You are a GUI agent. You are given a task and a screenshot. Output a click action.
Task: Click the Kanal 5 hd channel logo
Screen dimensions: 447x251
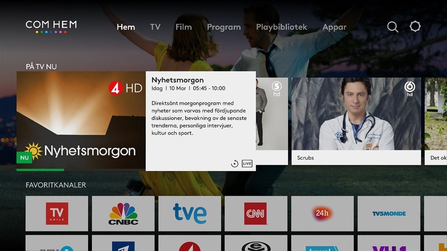click(276, 89)
